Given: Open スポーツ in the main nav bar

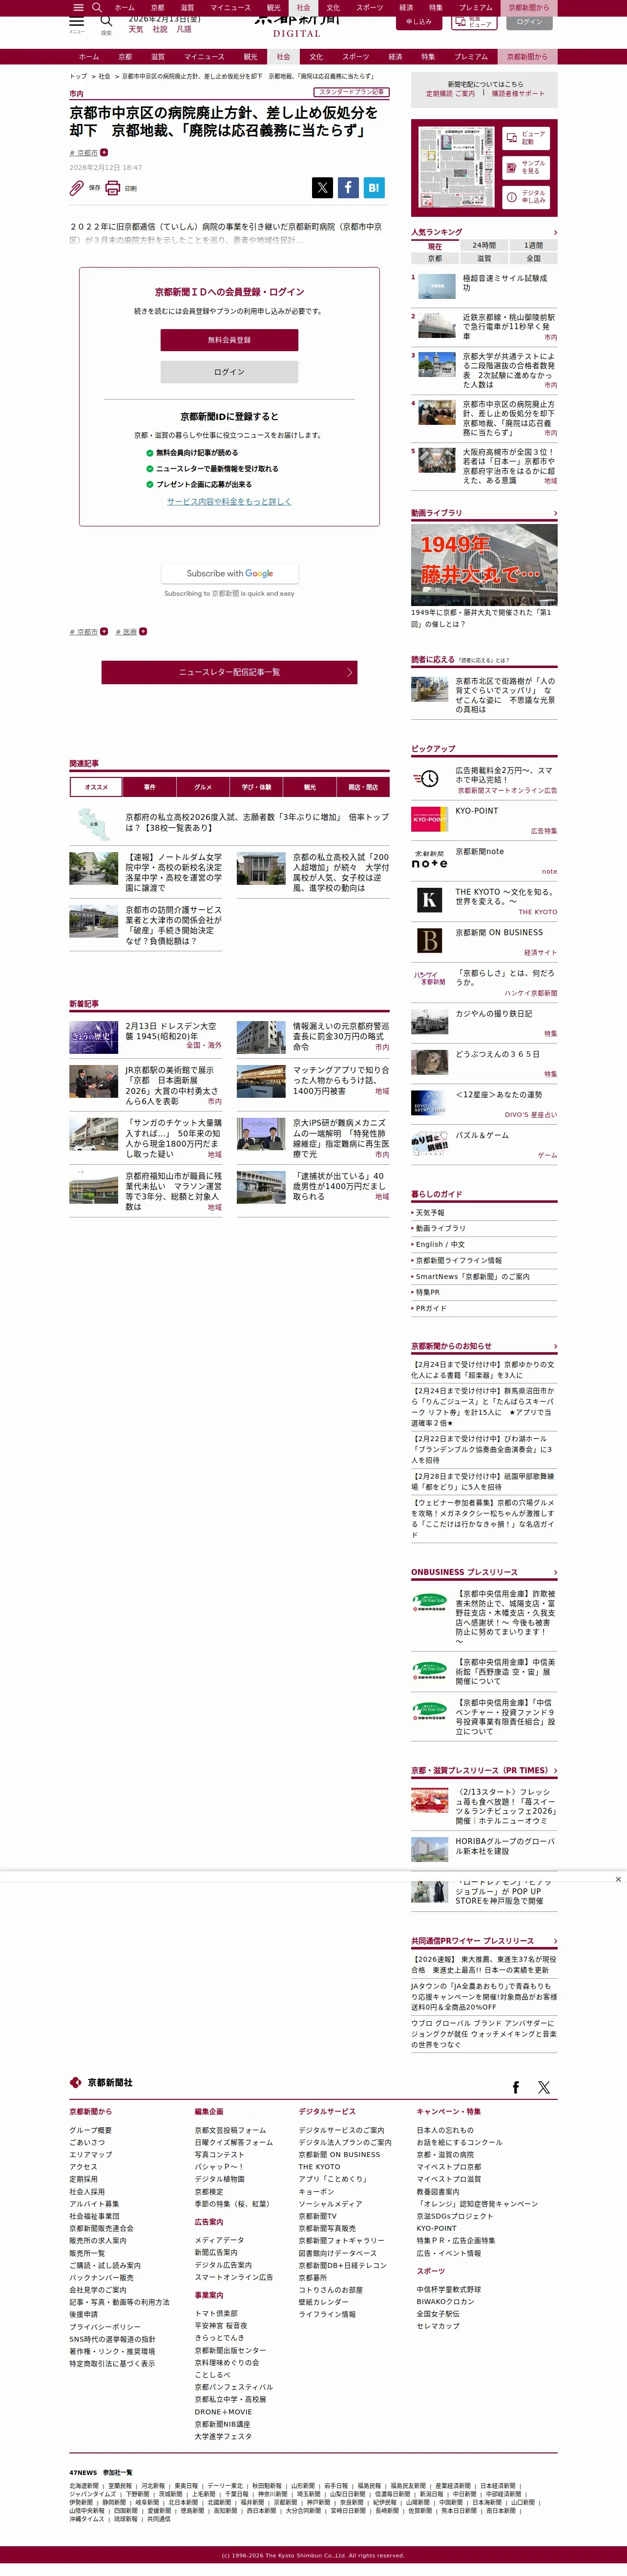Looking at the screenshot, I should (355, 57).
